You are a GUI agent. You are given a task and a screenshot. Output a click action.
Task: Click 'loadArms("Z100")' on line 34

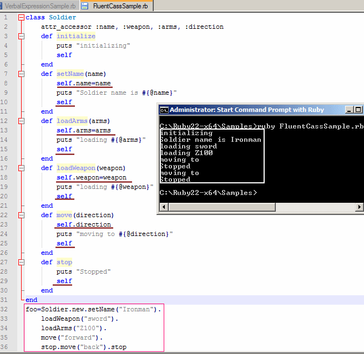coord(72,328)
